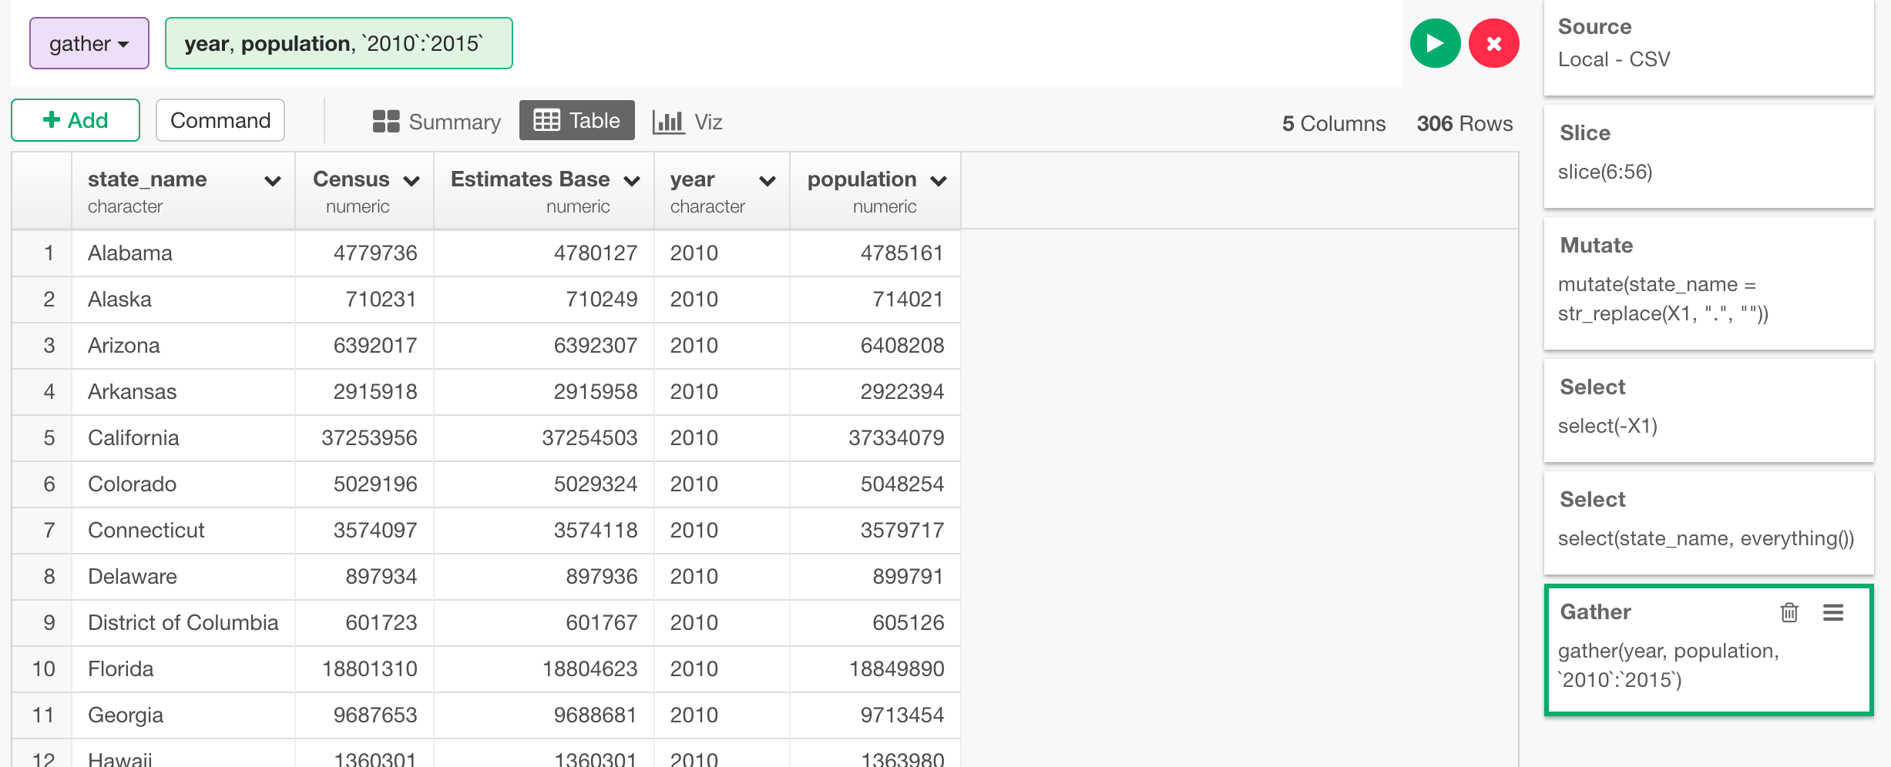Image resolution: width=1891 pixels, height=767 pixels.
Task: Click the Add button
Action: coord(75,120)
